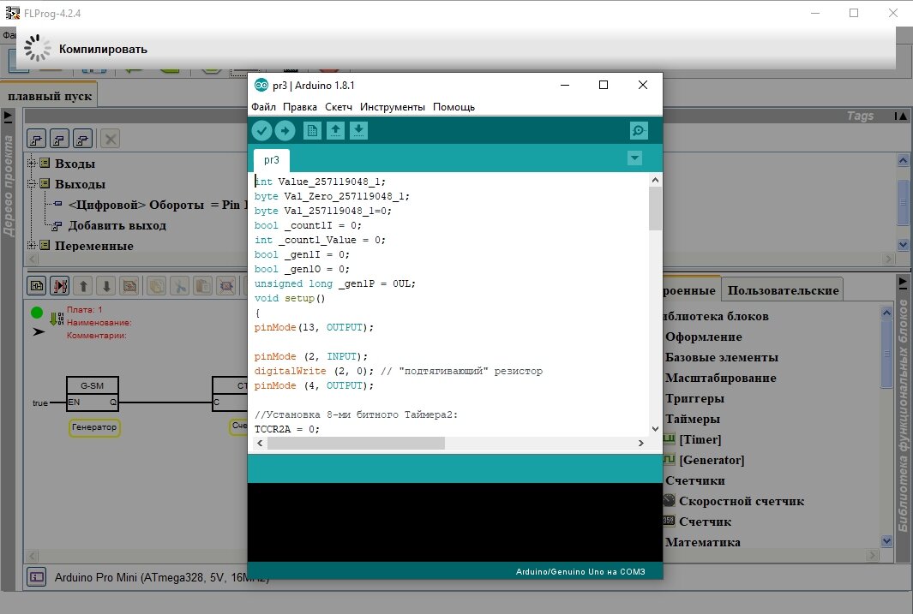
Task: Open the Serial Monitor magnifier icon
Action: pos(639,131)
